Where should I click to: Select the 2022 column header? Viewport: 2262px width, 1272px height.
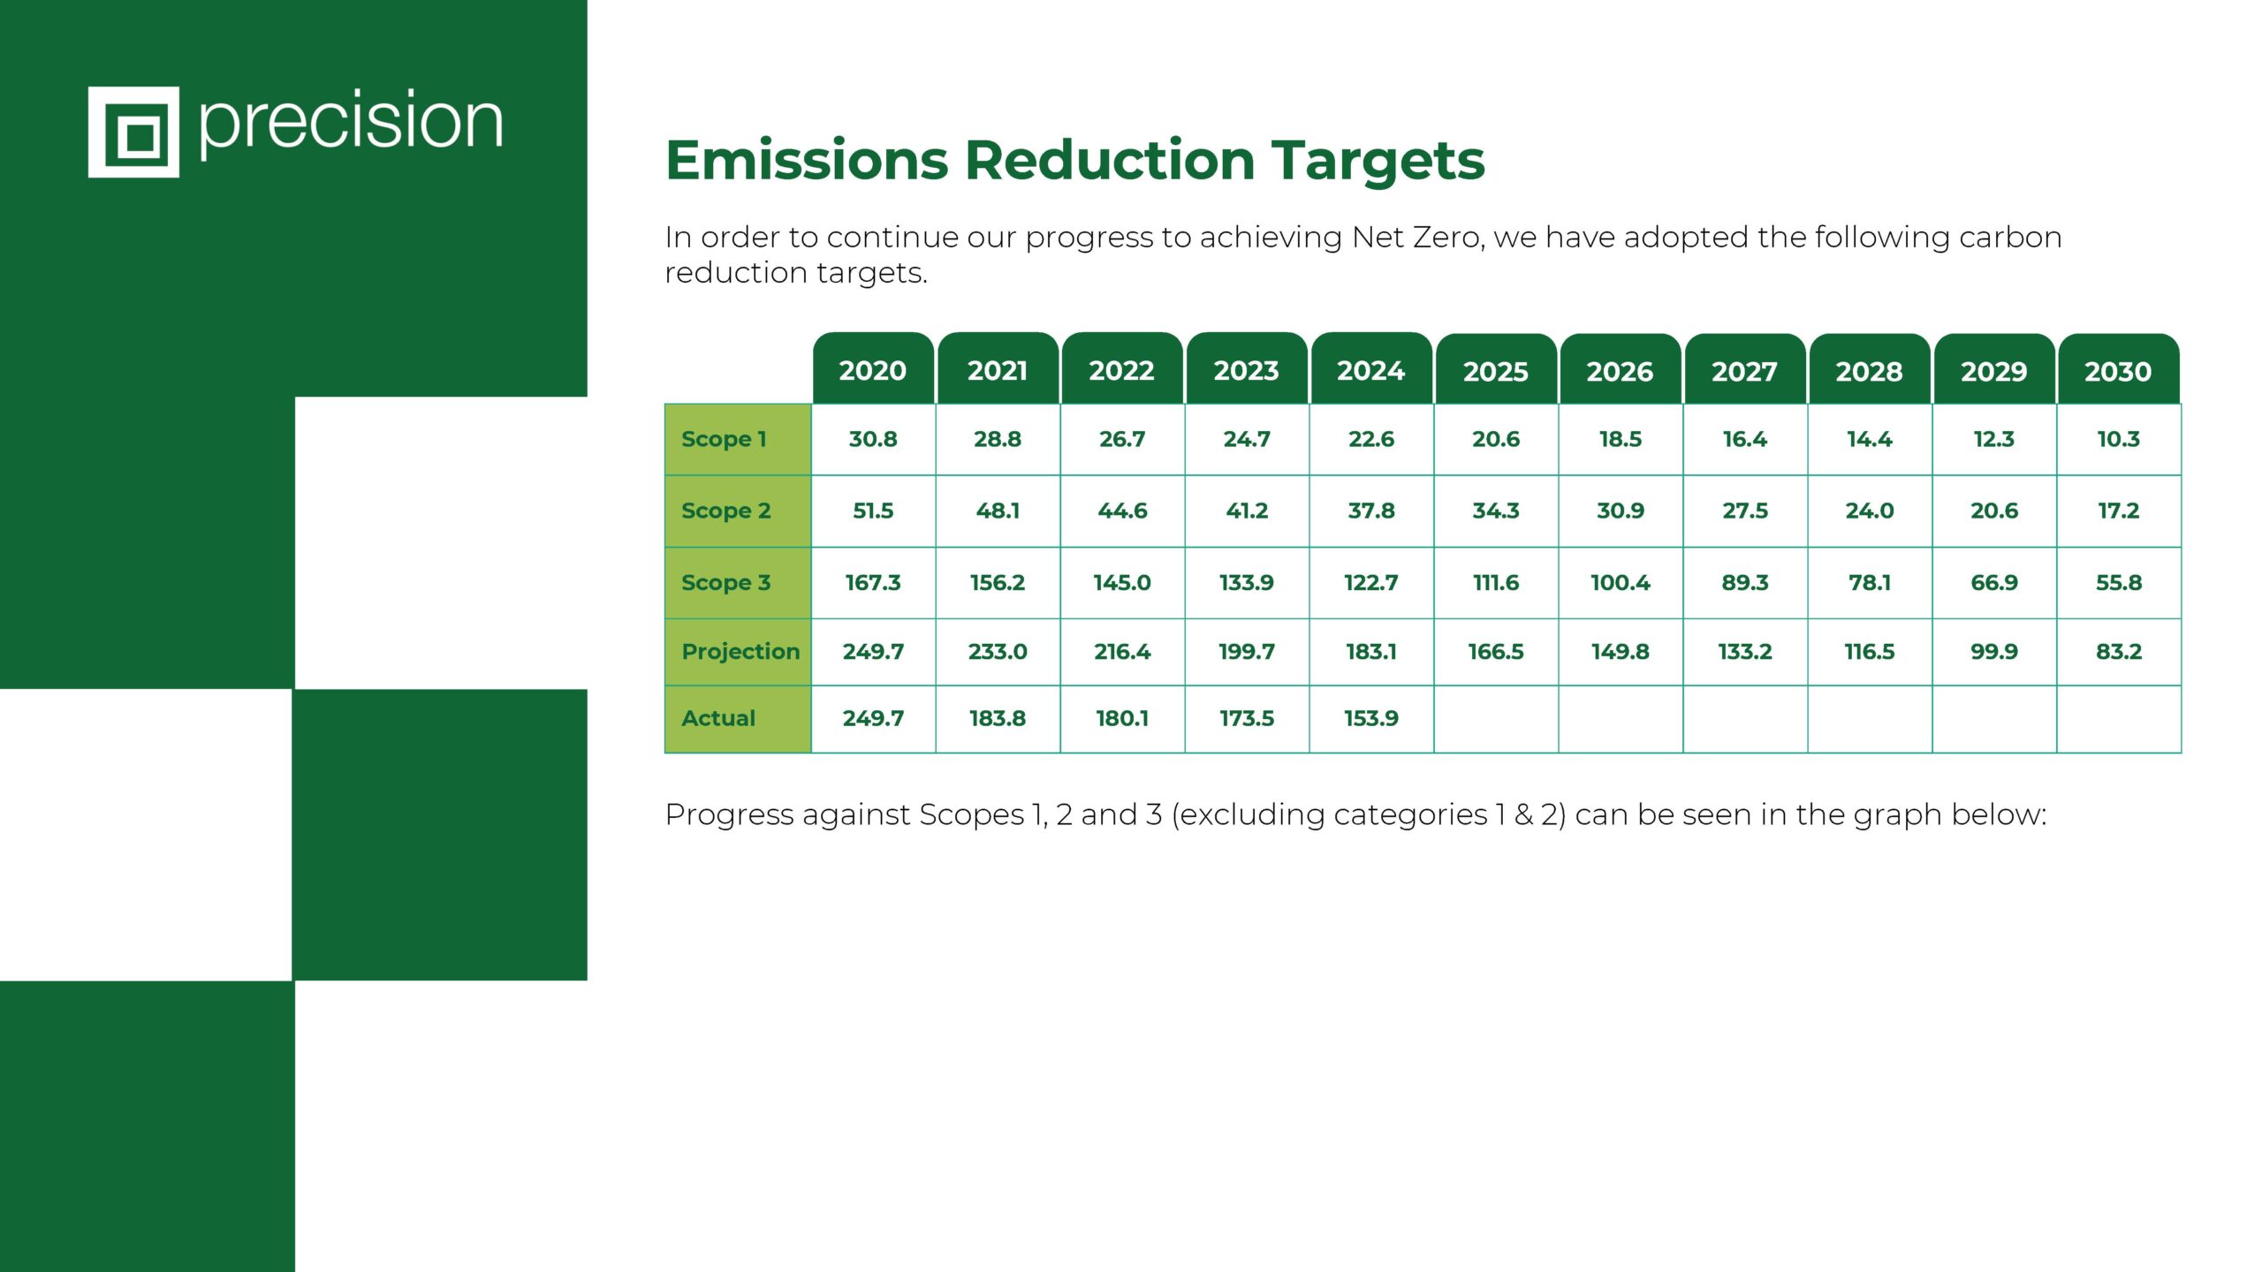pos(1122,369)
